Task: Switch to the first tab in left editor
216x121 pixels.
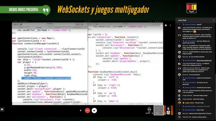Action: (x=21, y=28)
